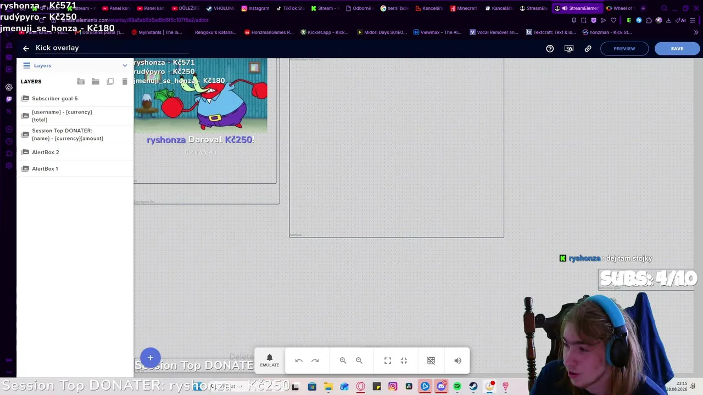The image size is (703, 395).
Task: Open Discord from the taskbar
Action: pyautogui.click(x=441, y=387)
